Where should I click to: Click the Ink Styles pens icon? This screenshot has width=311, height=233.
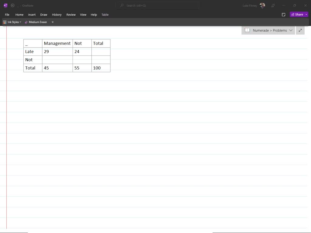click(5, 22)
